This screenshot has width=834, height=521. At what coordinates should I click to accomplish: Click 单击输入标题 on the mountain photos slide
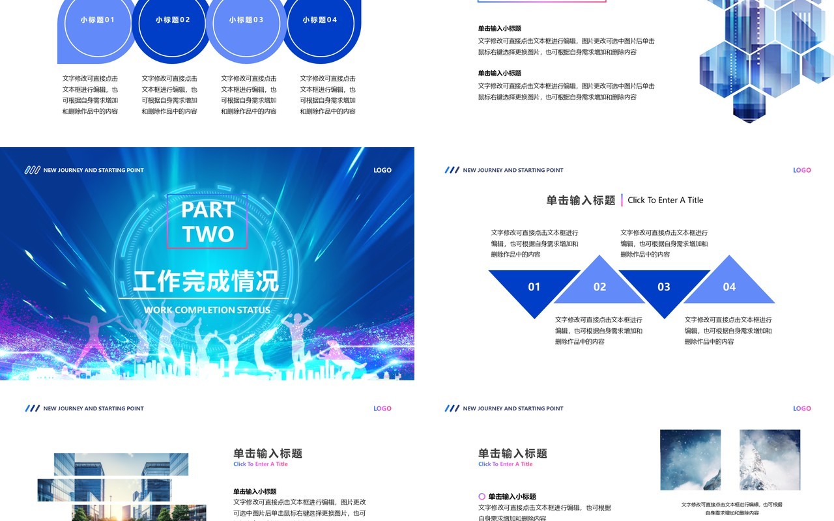click(513, 453)
